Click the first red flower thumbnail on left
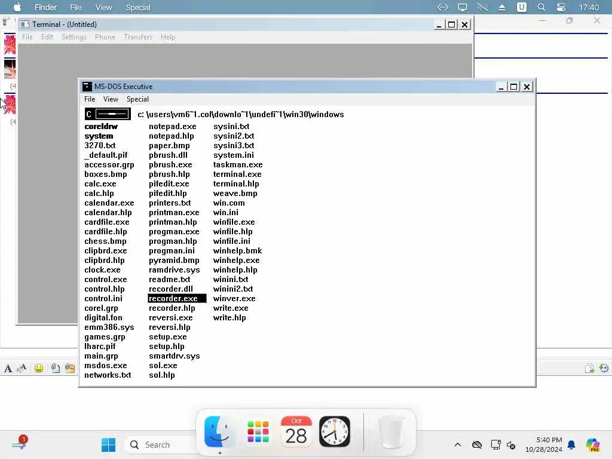Viewport: 612px width, 459px height. 10,44
